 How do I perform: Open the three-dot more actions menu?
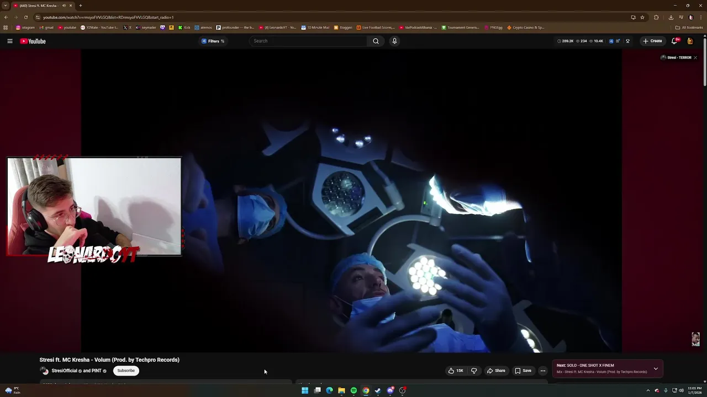point(542,371)
